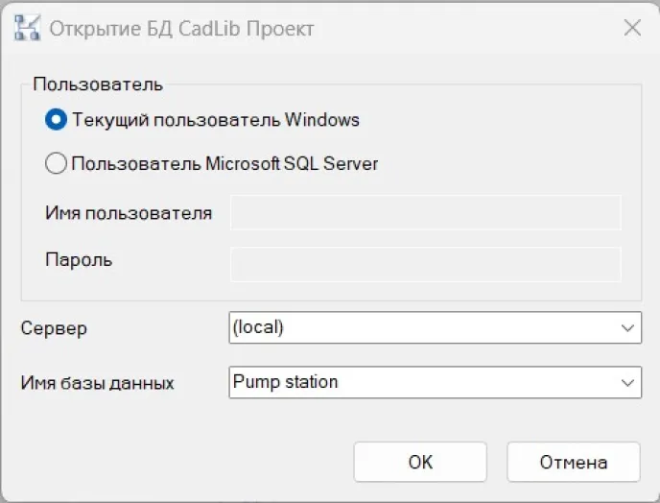Open the 'Имя базы данных' dropdown arrow
Screen dimensions: 660x503
coord(628,382)
